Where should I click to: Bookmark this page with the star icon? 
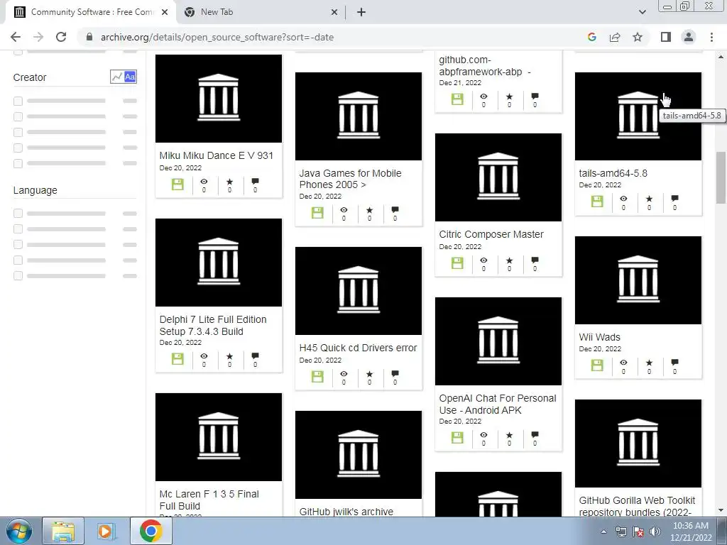coord(638,37)
